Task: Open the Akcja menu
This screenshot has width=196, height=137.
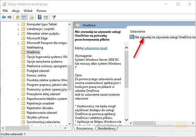Action: click(x=16, y=11)
